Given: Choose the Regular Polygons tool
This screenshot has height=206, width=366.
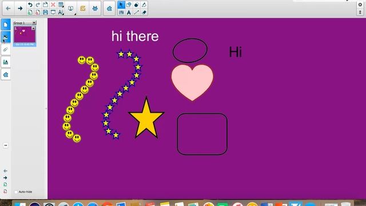Looking at the screenshot, I should 137,5.
